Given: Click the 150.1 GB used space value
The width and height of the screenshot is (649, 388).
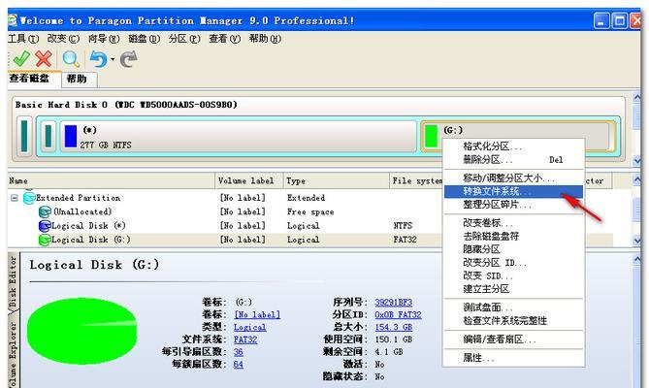Looking at the screenshot, I should point(393,339).
